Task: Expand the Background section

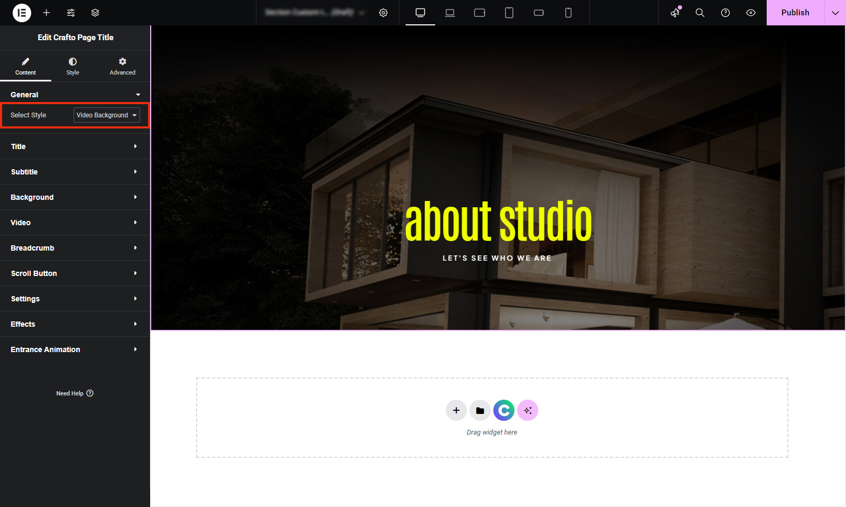Action: 75,197
